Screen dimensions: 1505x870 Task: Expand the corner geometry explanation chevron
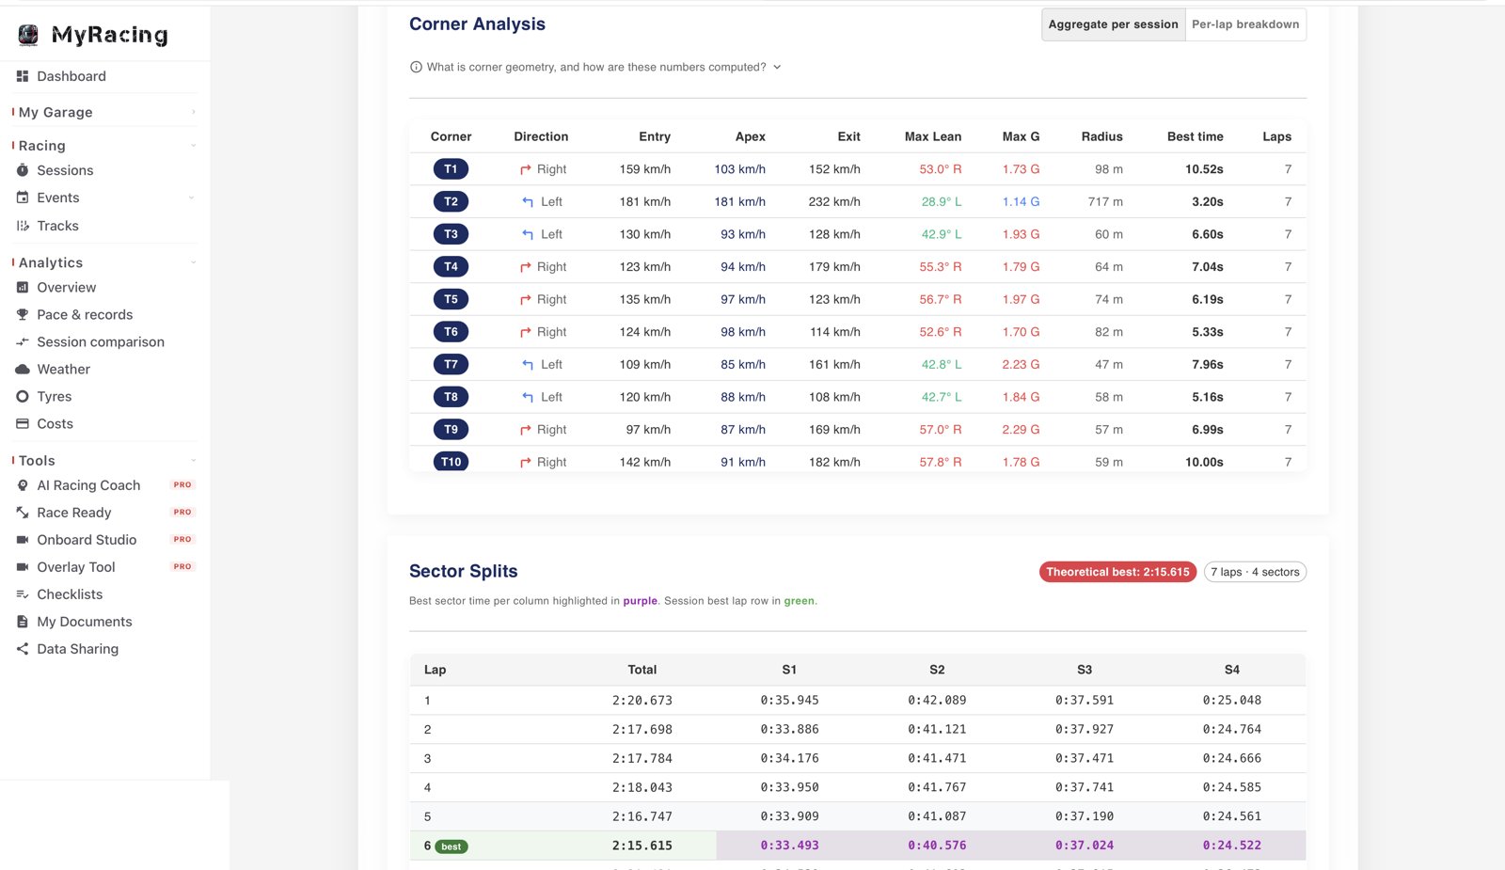[777, 67]
